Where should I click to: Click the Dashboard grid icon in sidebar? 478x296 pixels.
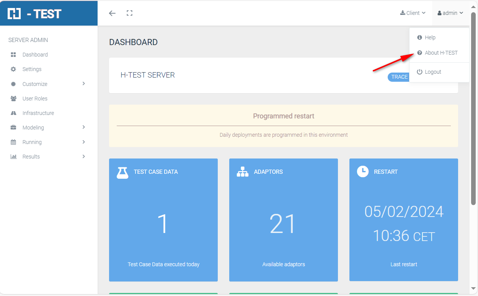[x=13, y=55]
